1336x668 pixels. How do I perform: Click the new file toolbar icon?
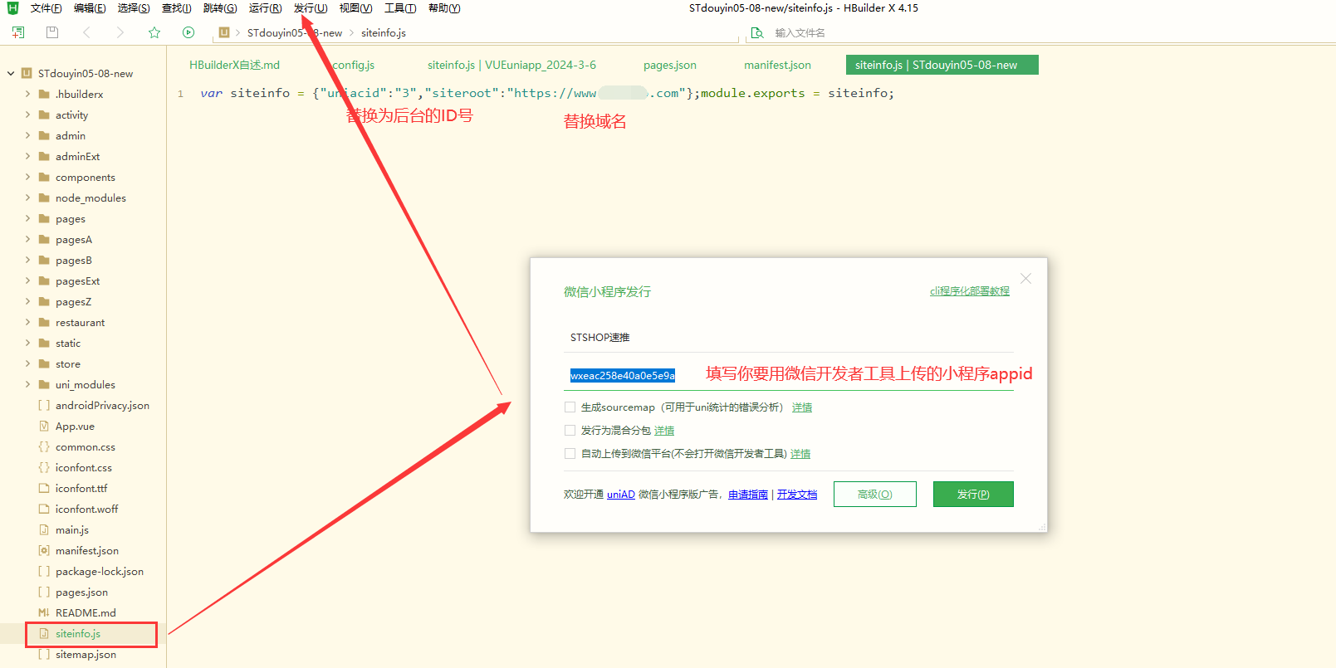pyautogui.click(x=18, y=32)
